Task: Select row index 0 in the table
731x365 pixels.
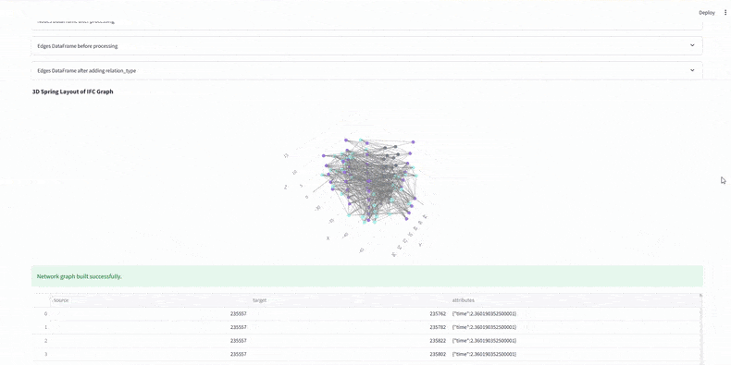Action: click(45, 314)
